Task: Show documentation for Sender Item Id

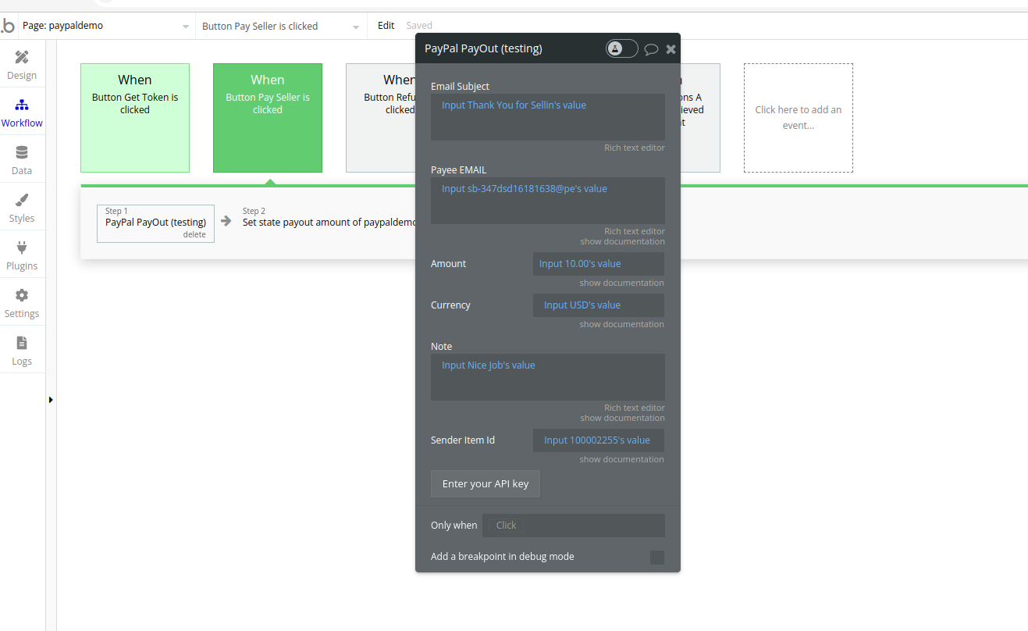Action: tap(622, 459)
